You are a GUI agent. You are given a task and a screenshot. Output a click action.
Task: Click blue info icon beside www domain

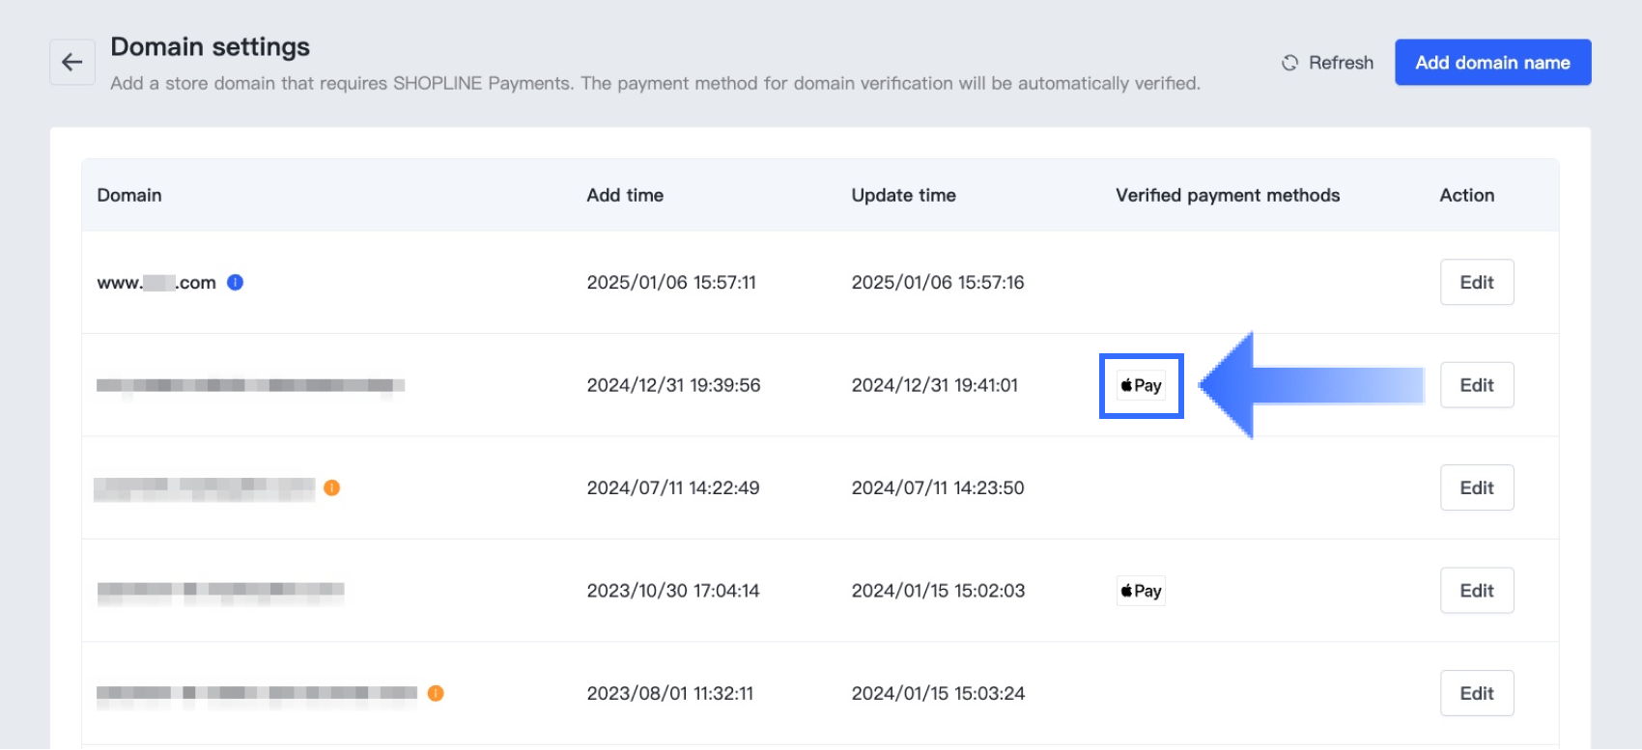click(x=235, y=282)
